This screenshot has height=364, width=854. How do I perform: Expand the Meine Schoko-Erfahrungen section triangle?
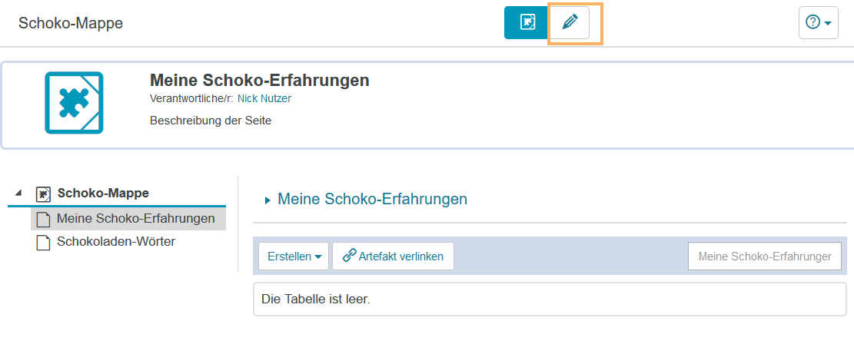click(x=267, y=200)
